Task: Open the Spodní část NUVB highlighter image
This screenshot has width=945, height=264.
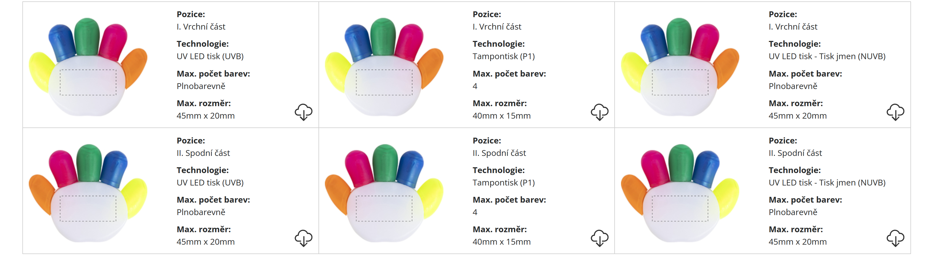Action: click(680, 193)
